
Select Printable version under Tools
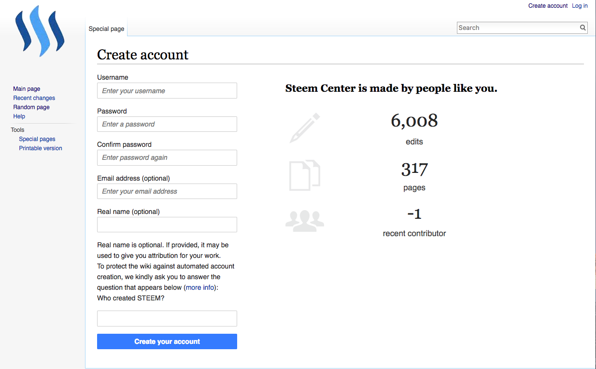tap(41, 148)
